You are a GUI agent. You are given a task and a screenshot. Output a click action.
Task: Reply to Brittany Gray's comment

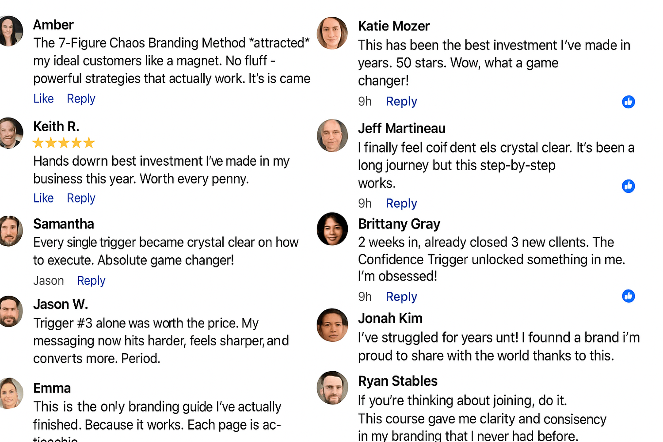tap(401, 297)
